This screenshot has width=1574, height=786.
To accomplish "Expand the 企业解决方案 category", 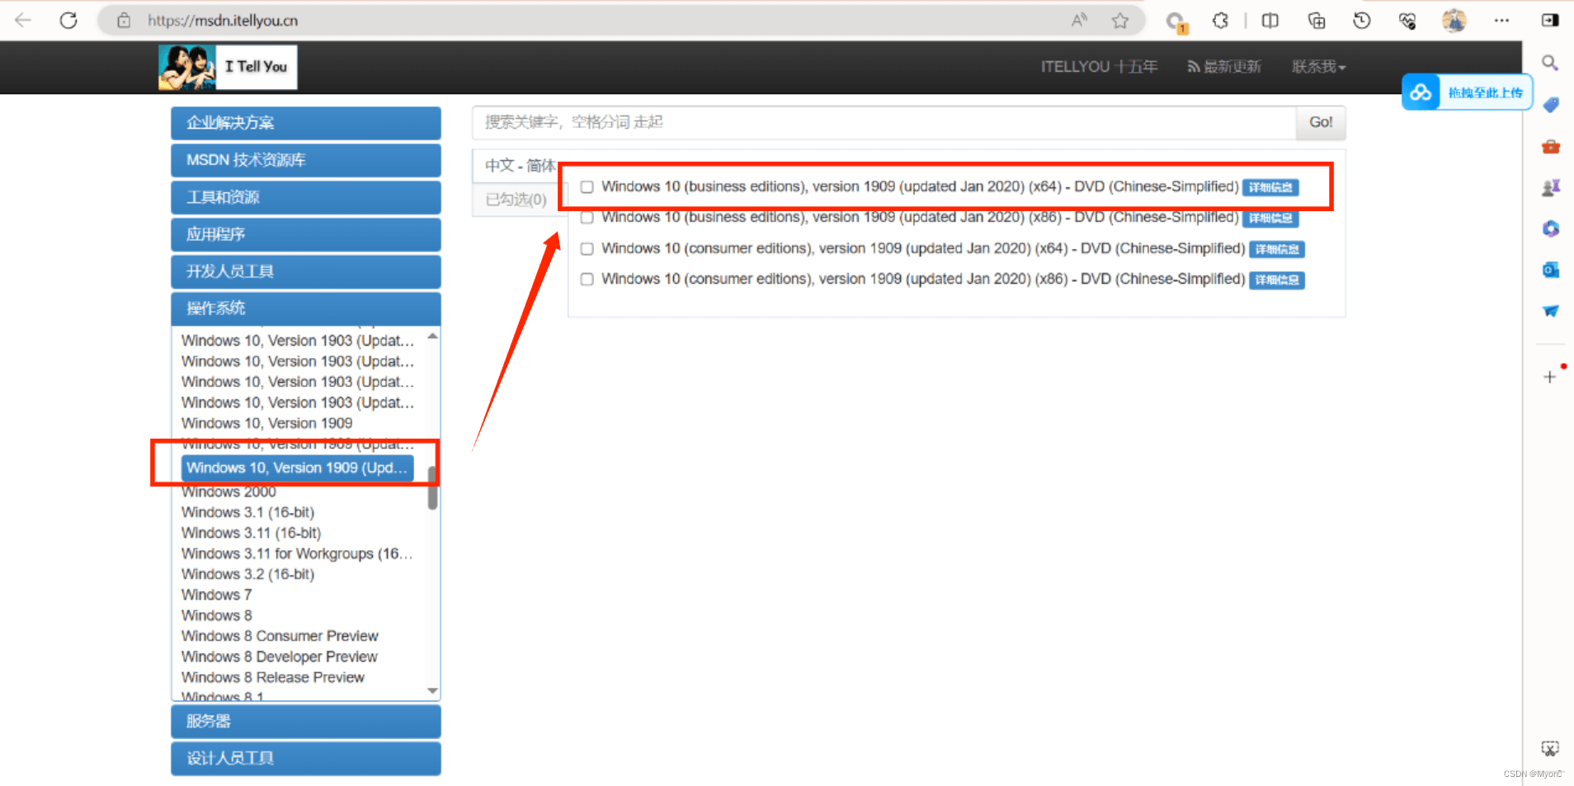I will point(306,123).
